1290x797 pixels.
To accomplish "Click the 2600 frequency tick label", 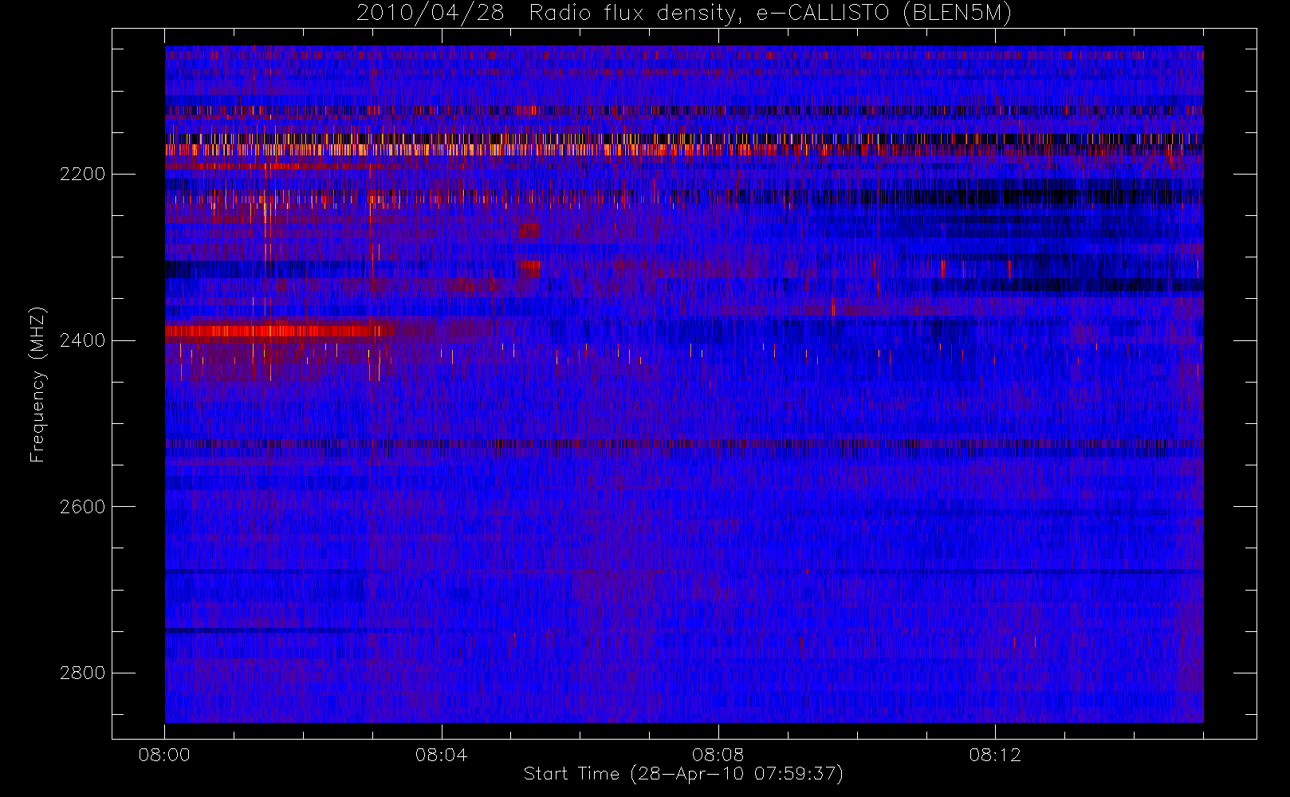I will [82, 507].
